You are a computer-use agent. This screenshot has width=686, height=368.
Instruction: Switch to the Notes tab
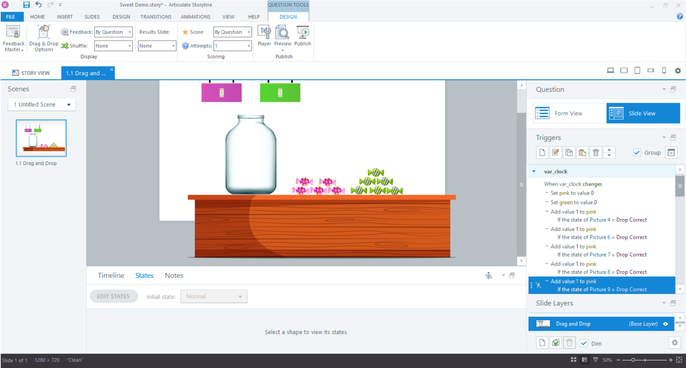point(174,275)
